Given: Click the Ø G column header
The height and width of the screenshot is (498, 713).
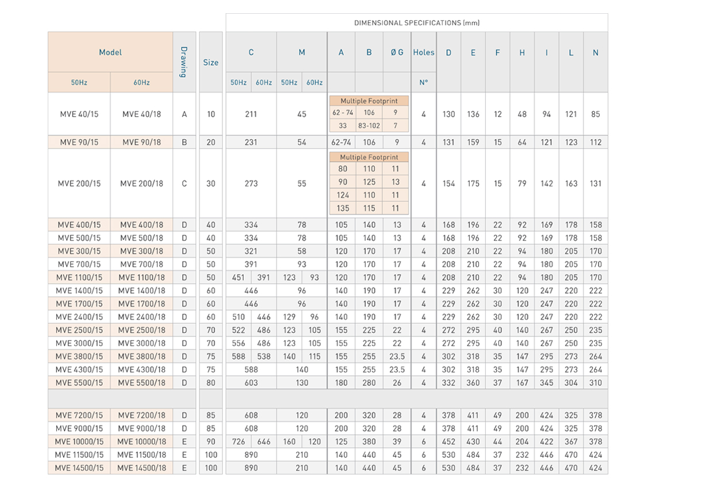Looking at the screenshot, I should tap(397, 52).
